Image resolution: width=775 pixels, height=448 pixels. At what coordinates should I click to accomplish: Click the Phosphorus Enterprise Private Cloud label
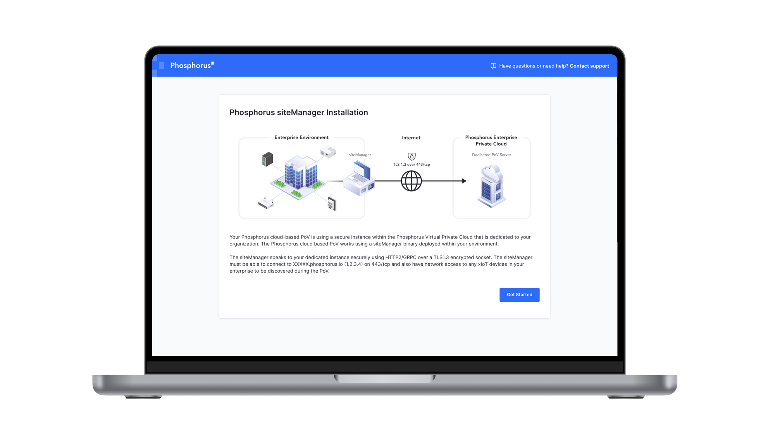(x=491, y=141)
